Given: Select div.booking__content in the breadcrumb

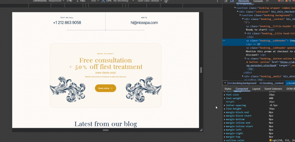Looking at the screenshot, I should tap(271, 83).
